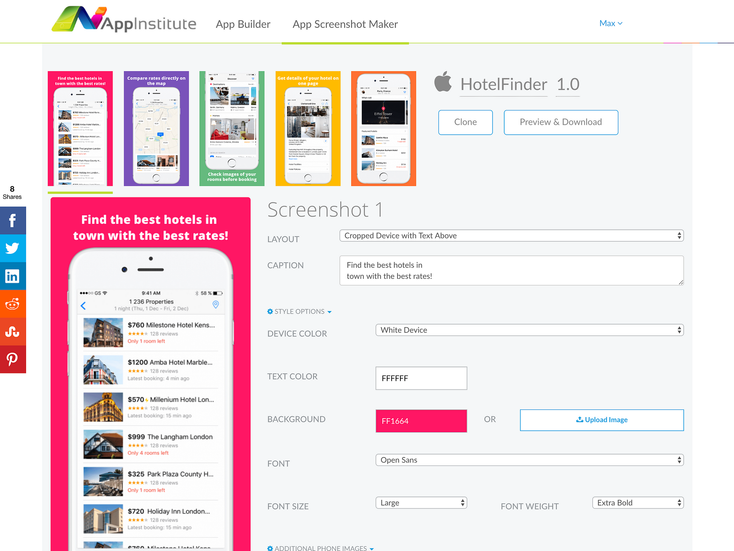Click the '1 236 Properties' header in preview
This screenshot has height=551, width=734.
(x=151, y=302)
